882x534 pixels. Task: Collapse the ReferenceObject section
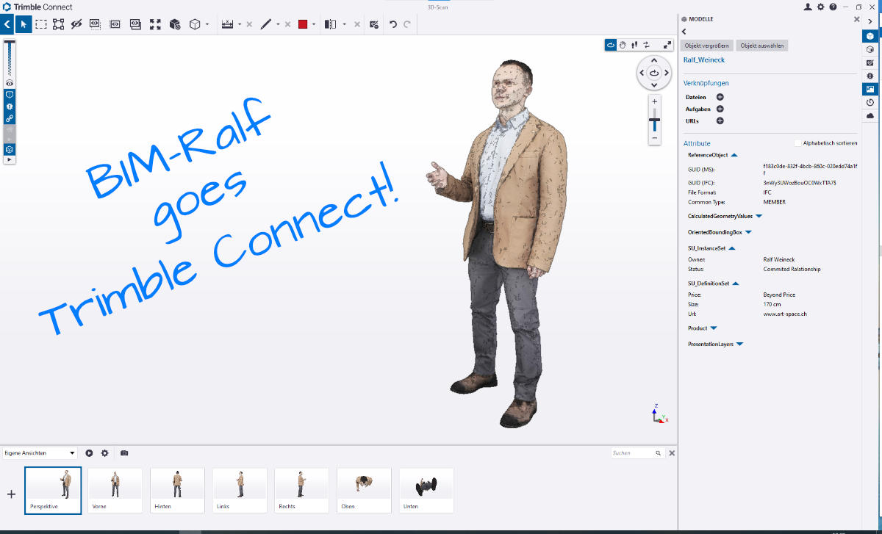[x=734, y=155]
